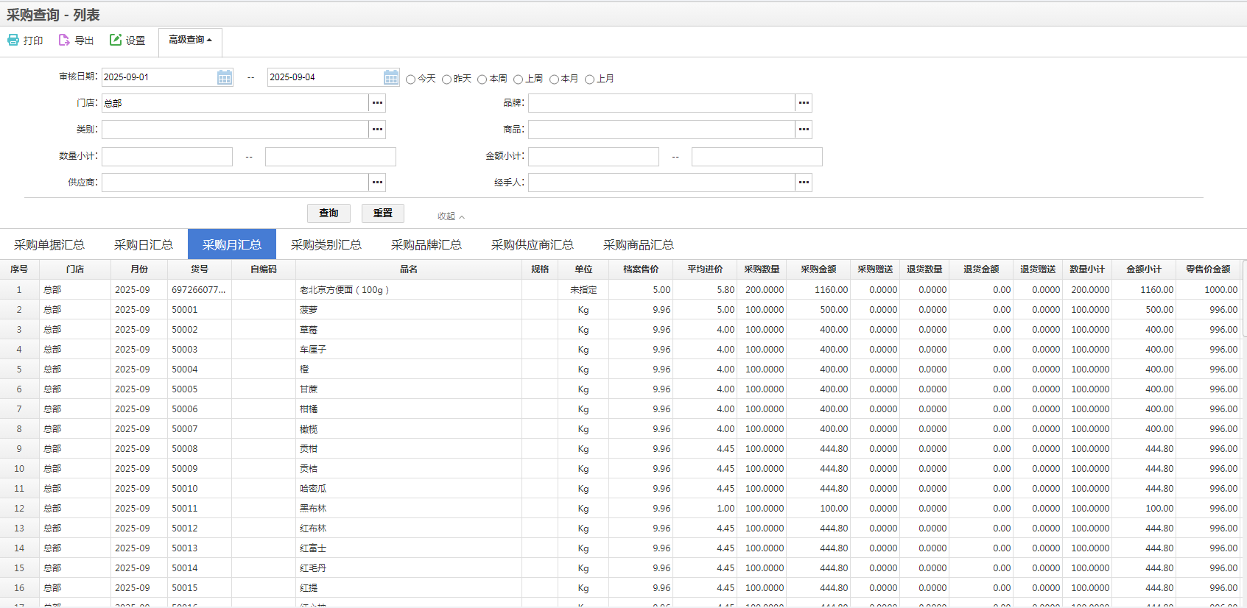Click ellipsis button beside brand field
The image size is (1247, 608).
(804, 103)
